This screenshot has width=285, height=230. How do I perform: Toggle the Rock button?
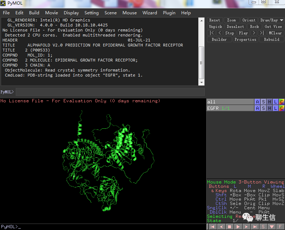[x=255, y=26]
